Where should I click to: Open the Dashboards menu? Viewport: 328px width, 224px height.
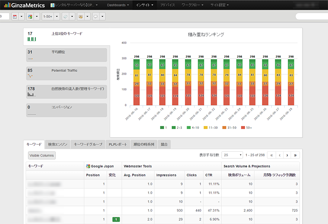pyautogui.click(x=118, y=5)
